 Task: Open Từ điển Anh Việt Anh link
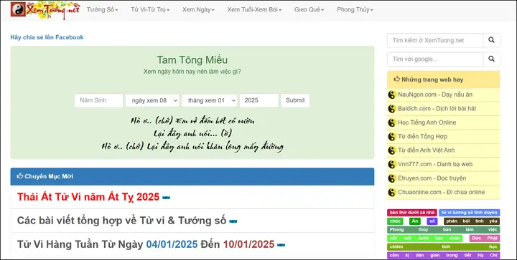point(426,150)
